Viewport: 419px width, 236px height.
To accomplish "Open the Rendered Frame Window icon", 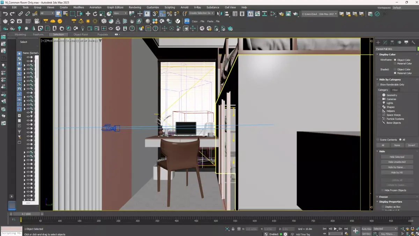I will [288, 14].
